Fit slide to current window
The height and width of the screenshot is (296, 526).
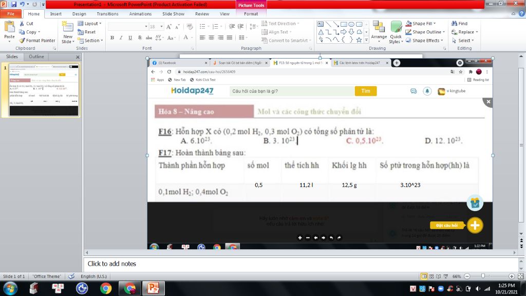point(521,276)
